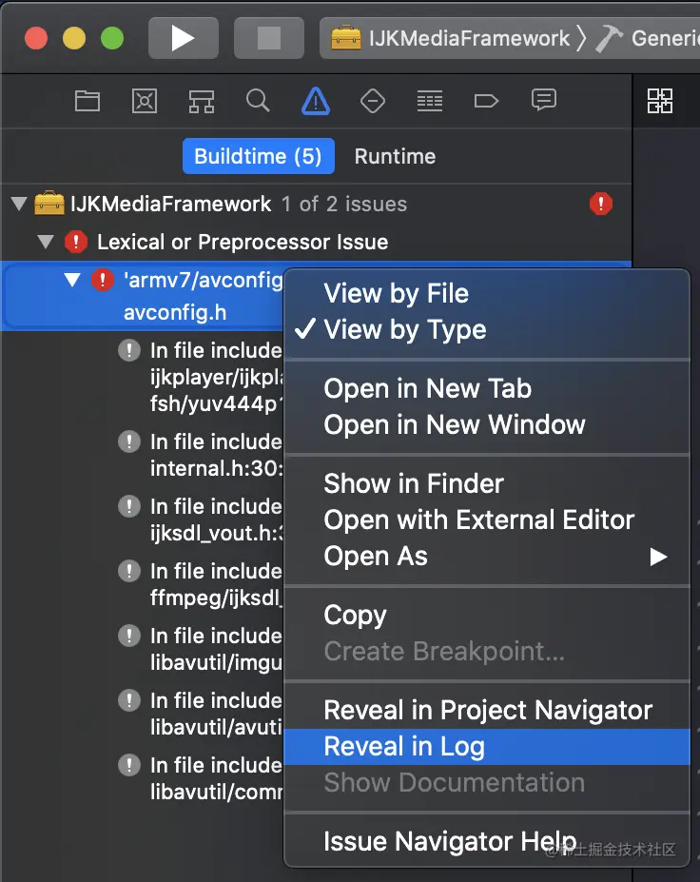
Task: Select the note mentioning internal.h:30
Action: tap(201, 455)
